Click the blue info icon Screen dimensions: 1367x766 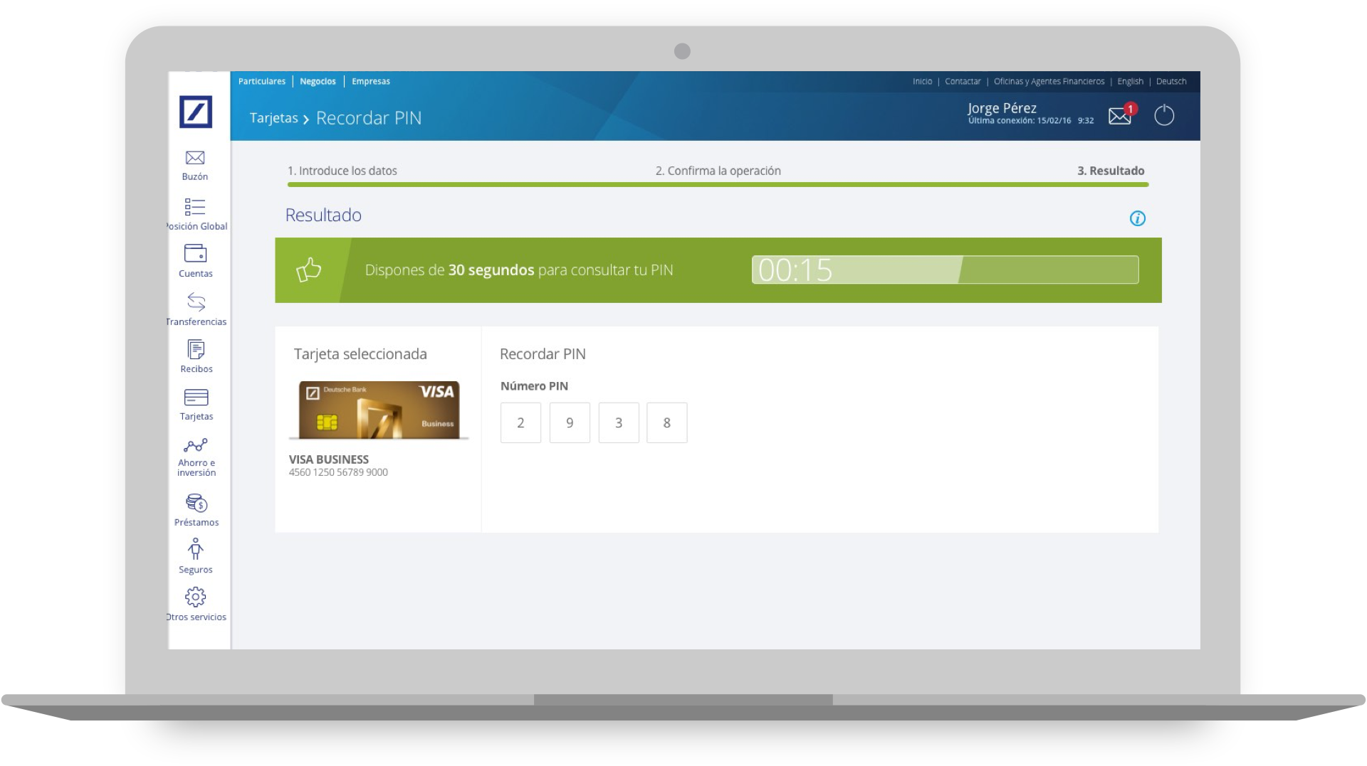[x=1138, y=218]
